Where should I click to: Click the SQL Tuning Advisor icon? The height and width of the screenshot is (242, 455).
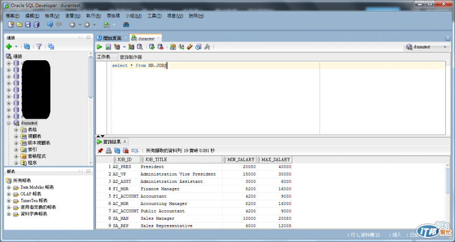click(140, 47)
